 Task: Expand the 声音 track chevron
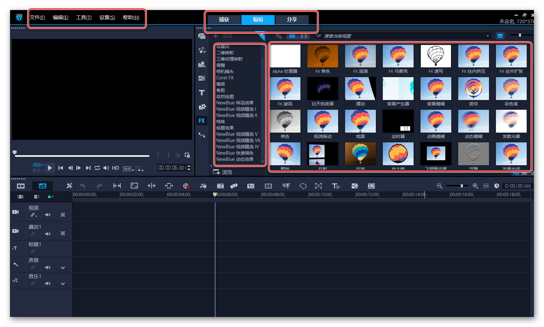63,268
